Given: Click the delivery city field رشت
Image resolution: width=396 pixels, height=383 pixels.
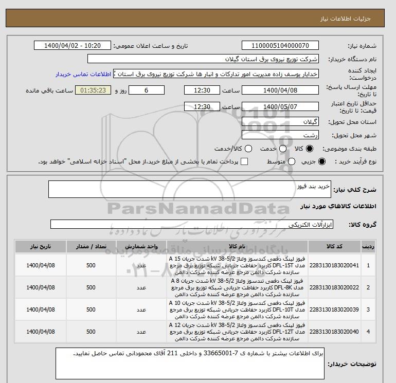Looking at the screenshot, I should point(280,135).
